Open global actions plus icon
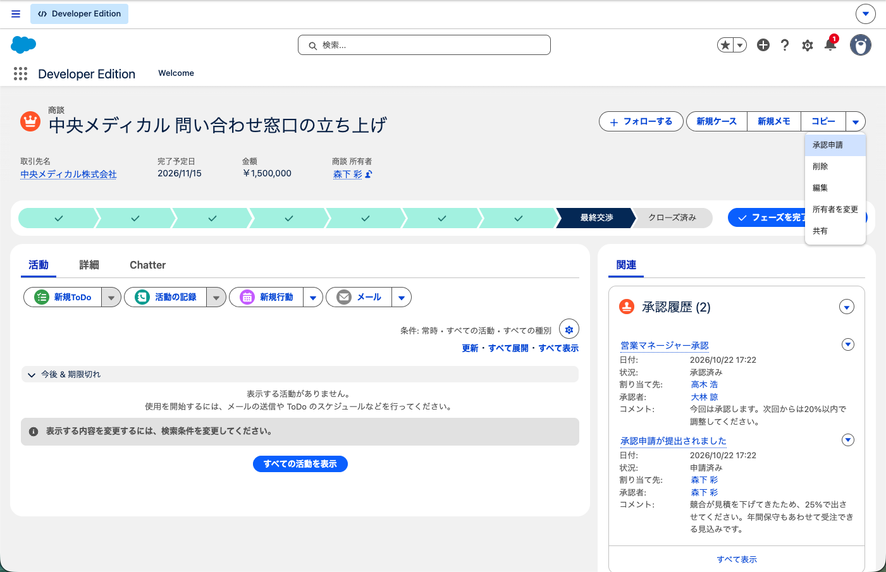 point(763,45)
